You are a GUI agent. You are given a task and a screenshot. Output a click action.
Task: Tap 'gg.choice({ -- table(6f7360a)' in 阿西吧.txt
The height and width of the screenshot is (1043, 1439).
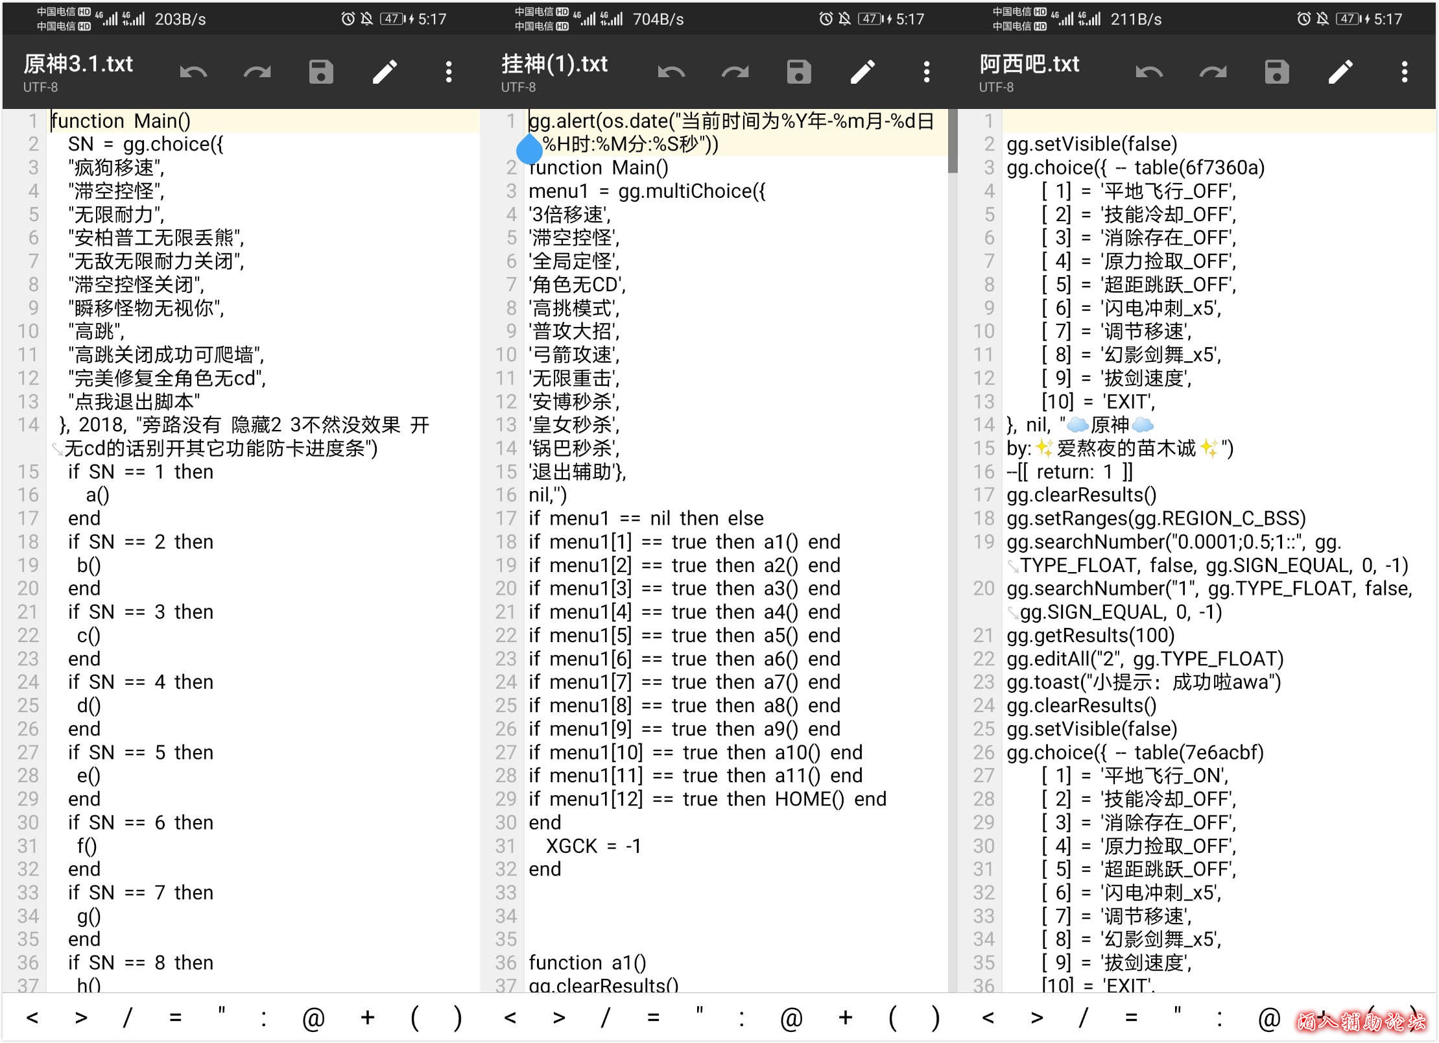1136,167
